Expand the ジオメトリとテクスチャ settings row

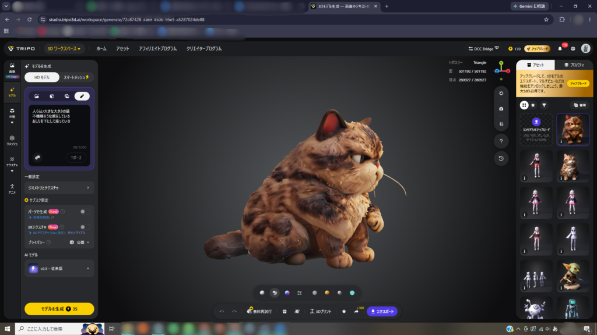click(59, 188)
